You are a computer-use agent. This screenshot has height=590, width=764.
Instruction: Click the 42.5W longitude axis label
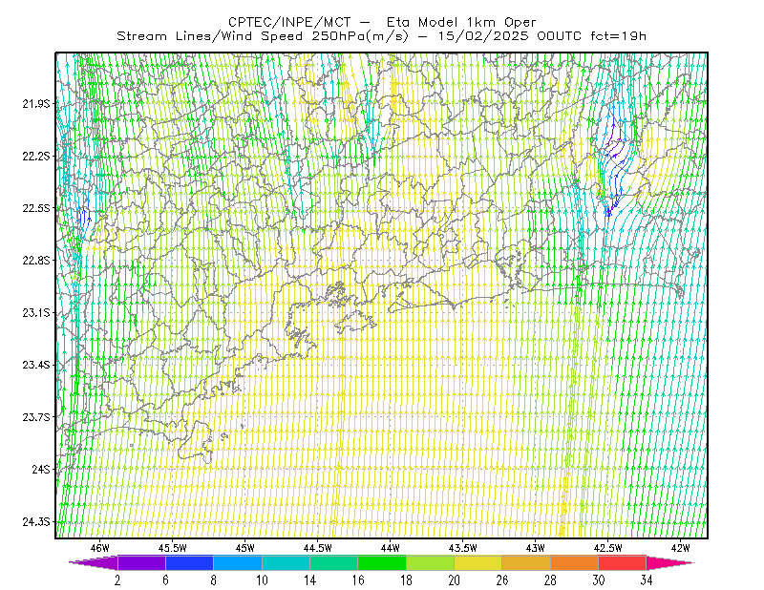607,548
